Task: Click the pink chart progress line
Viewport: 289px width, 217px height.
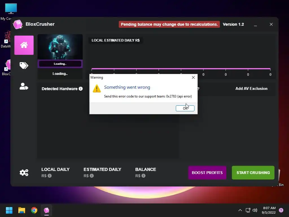Action: tap(181, 69)
